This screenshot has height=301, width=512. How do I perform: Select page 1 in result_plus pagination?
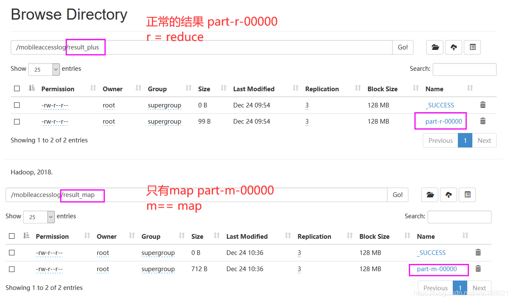[465, 140]
